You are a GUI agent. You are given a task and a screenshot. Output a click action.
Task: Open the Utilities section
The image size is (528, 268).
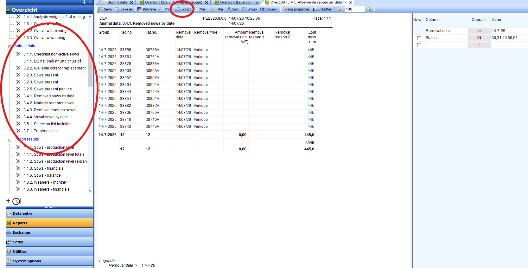(x=50, y=252)
